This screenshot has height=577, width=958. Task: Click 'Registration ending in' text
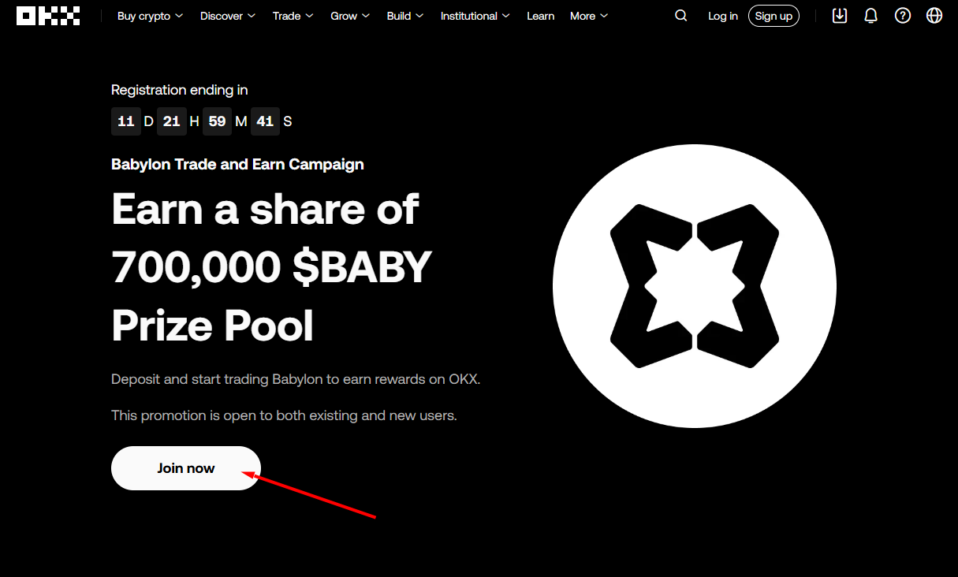[180, 90]
